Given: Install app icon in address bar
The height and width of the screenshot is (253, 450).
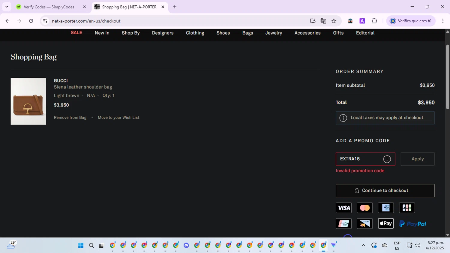Looking at the screenshot, I should coord(313,21).
